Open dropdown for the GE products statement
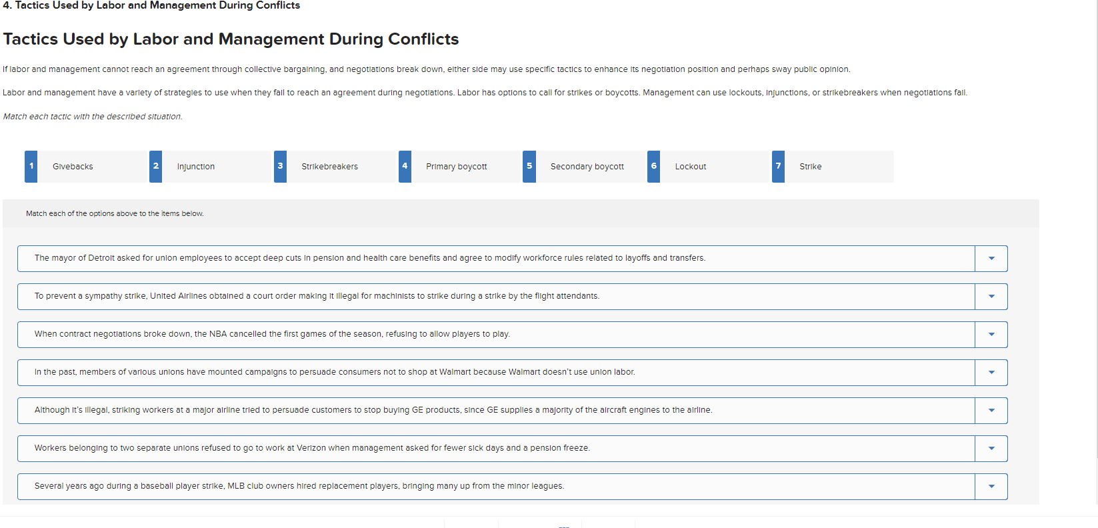The height and width of the screenshot is (528, 1098). [x=991, y=411]
